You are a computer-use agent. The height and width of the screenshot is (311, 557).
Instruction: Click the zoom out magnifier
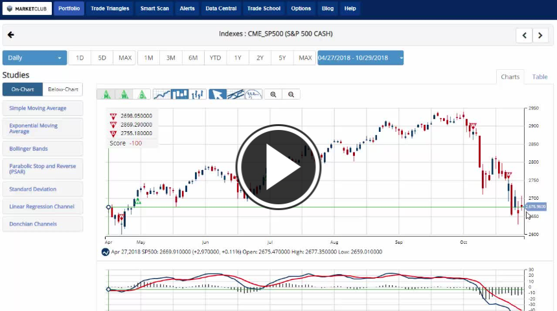(291, 94)
